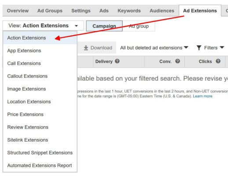
Task: Pick Image Extensions from the list
Action: point(40,89)
